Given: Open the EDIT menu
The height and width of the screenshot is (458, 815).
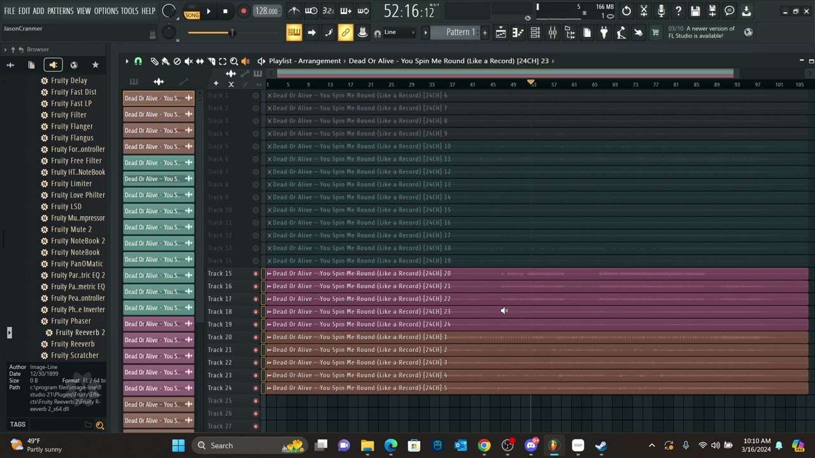Looking at the screenshot, I should [24, 11].
